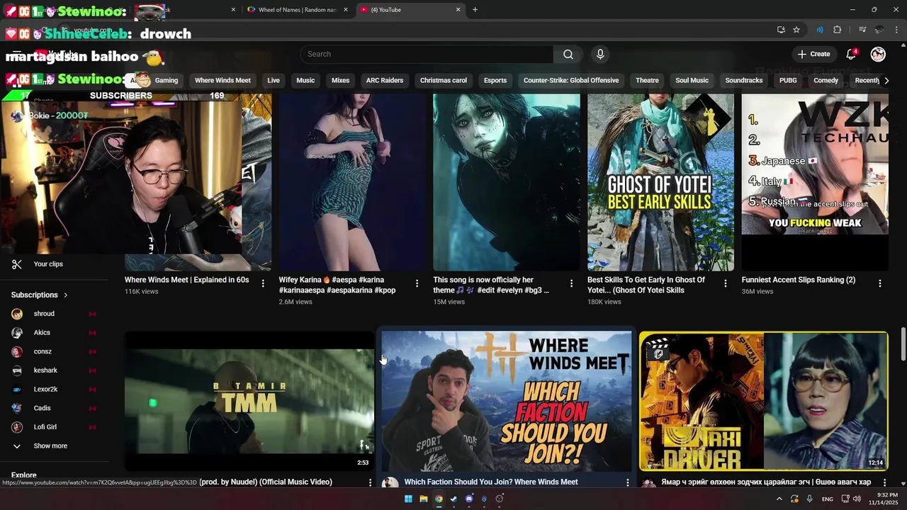Open options for Where Winds Meet Explained short
This screenshot has width=907, height=510.
coord(263,283)
